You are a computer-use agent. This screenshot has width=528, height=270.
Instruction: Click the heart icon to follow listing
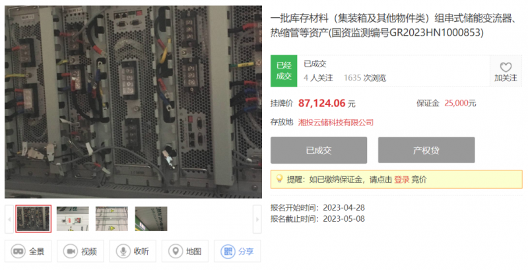pos(506,67)
